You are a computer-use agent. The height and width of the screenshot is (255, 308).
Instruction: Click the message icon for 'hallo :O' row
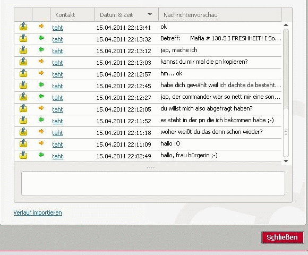tap(23, 143)
